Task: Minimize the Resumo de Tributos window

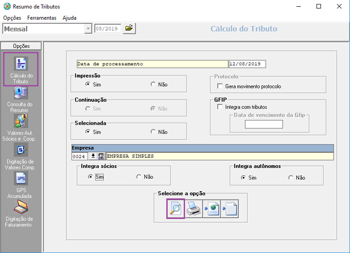Action: [299, 6]
